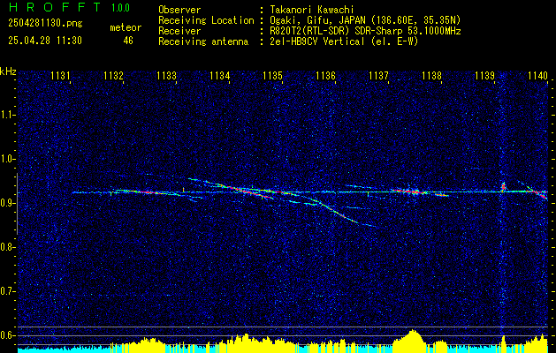
Task: Click the 0.7 kHz frequency label
Action: pyautogui.click(x=8, y=291)
